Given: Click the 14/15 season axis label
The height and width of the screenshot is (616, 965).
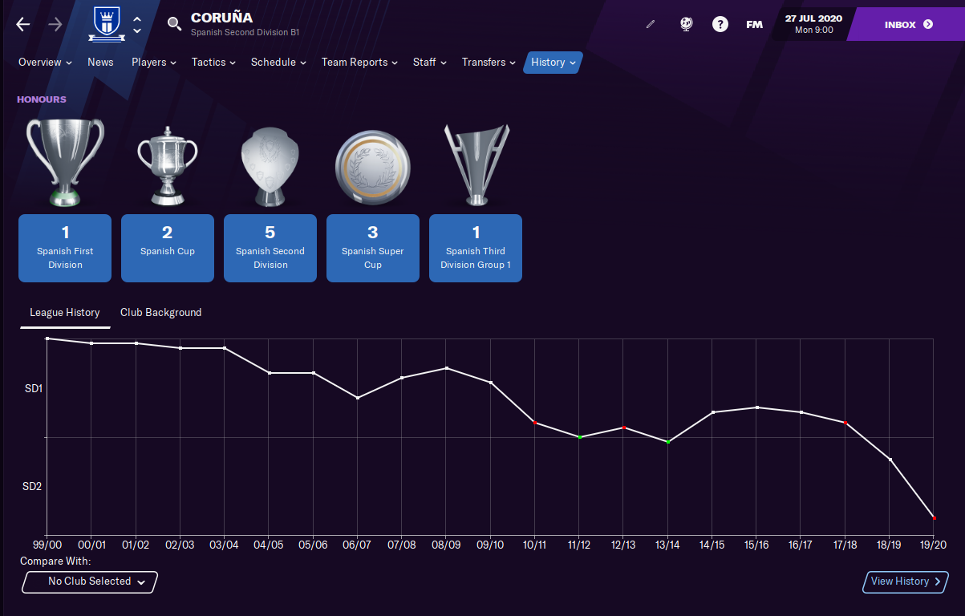Looking at the screenshot, I should (712, 545).
